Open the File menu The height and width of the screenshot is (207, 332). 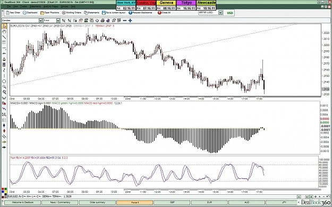pyautogui.click(x=8, y=6)
